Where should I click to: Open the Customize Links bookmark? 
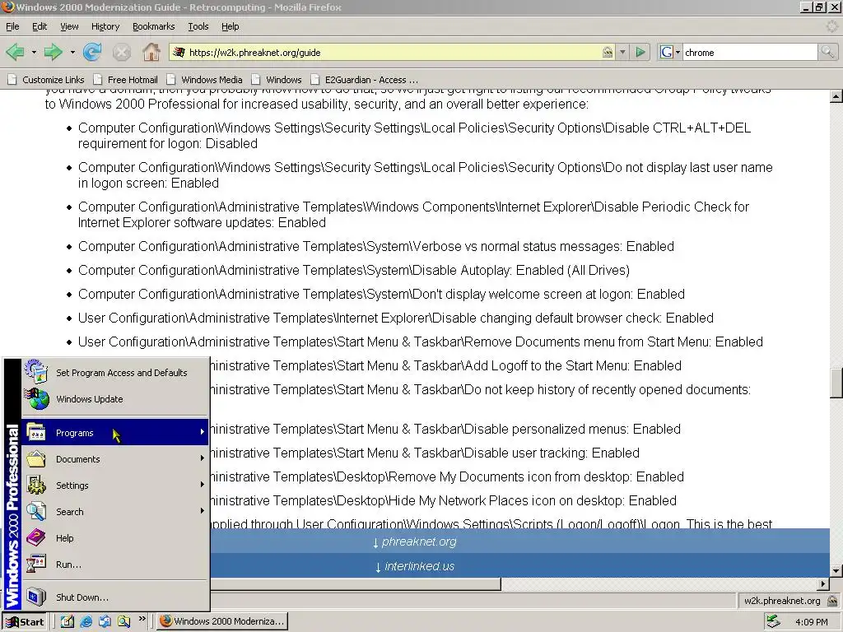coord(46,80)
